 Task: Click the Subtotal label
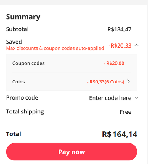(17, 29)
